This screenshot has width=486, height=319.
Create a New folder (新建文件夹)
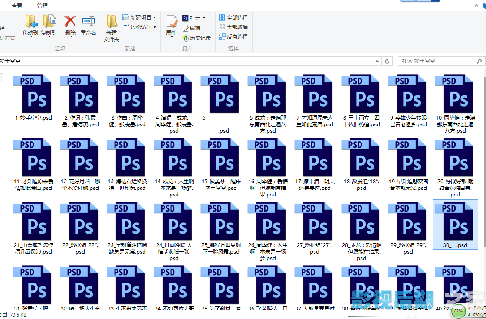tap(111, 28)
